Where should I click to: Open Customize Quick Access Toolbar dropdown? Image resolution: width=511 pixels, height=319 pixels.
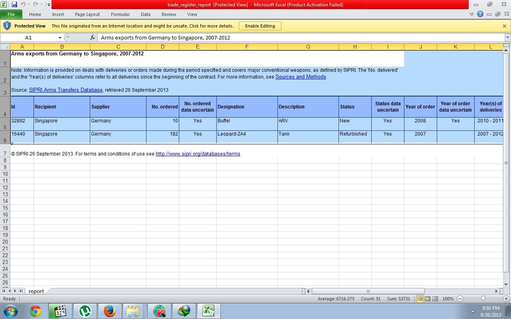(x=49, y=5)
